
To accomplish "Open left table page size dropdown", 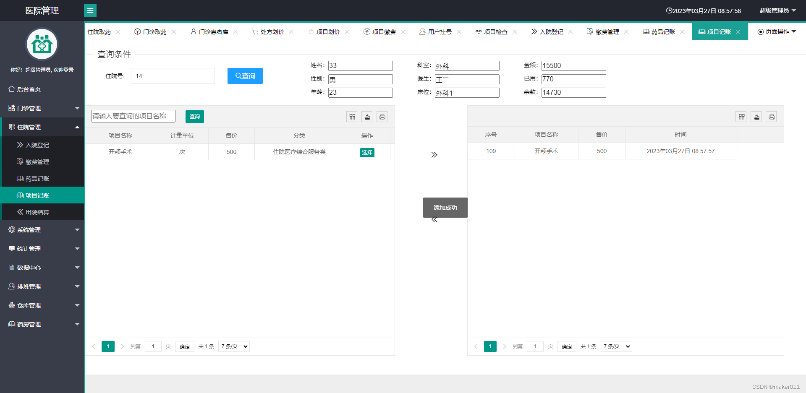I will [234, 346].
